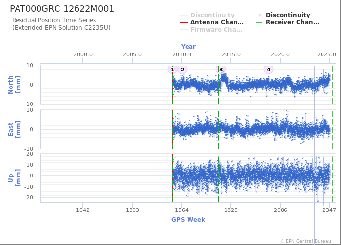The height and width of the screenshot is (245, 341).
Task: Click the 20 tick on the Up axis
Action: [30, 154]
